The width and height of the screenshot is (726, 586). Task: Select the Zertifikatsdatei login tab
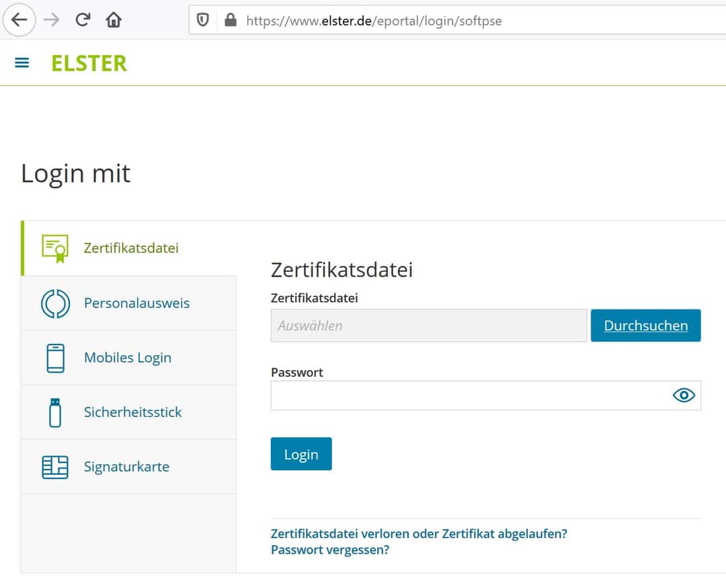pos(129,248)
